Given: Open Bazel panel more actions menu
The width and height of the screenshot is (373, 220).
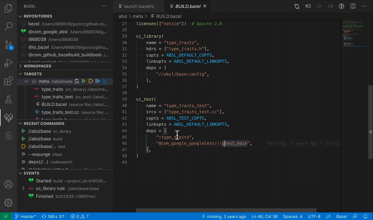Looking at the screenshot, I should [104, 6].
